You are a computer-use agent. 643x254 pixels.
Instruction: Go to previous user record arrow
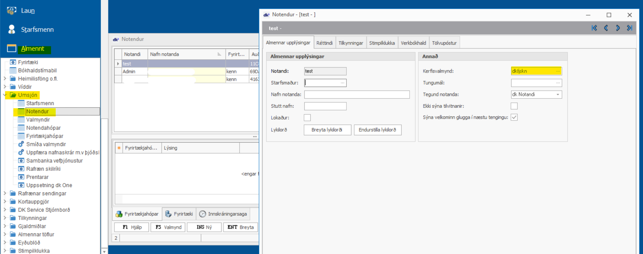click(x=606, y=28)
